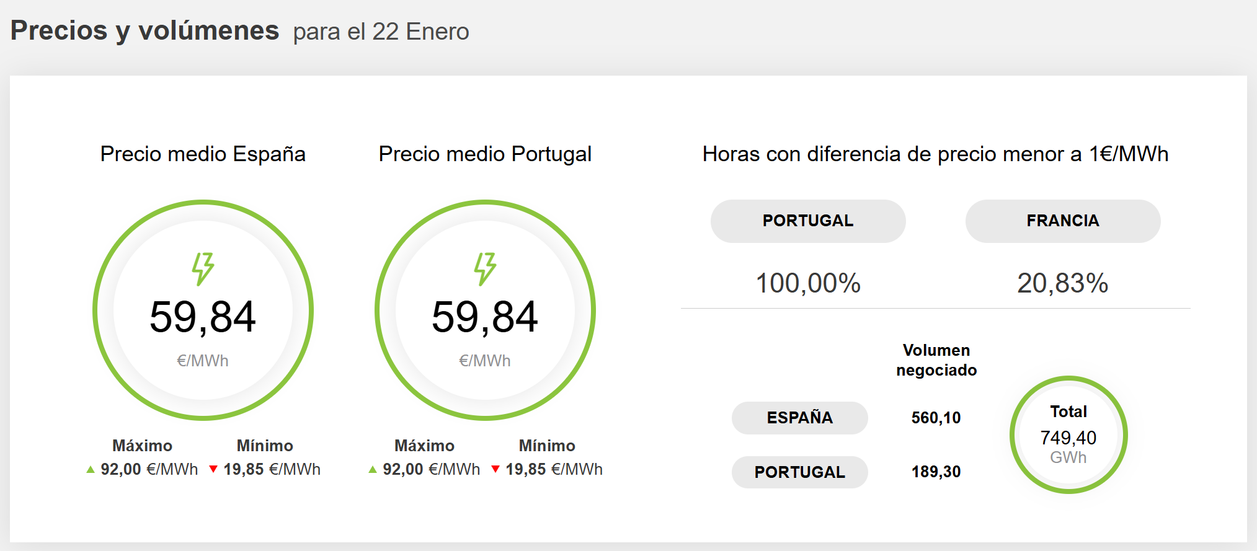The width and height of the screenshot is (1257, 551).
Task: Click the 20,83% Francia hours percentage
Action: point(1062,283)
